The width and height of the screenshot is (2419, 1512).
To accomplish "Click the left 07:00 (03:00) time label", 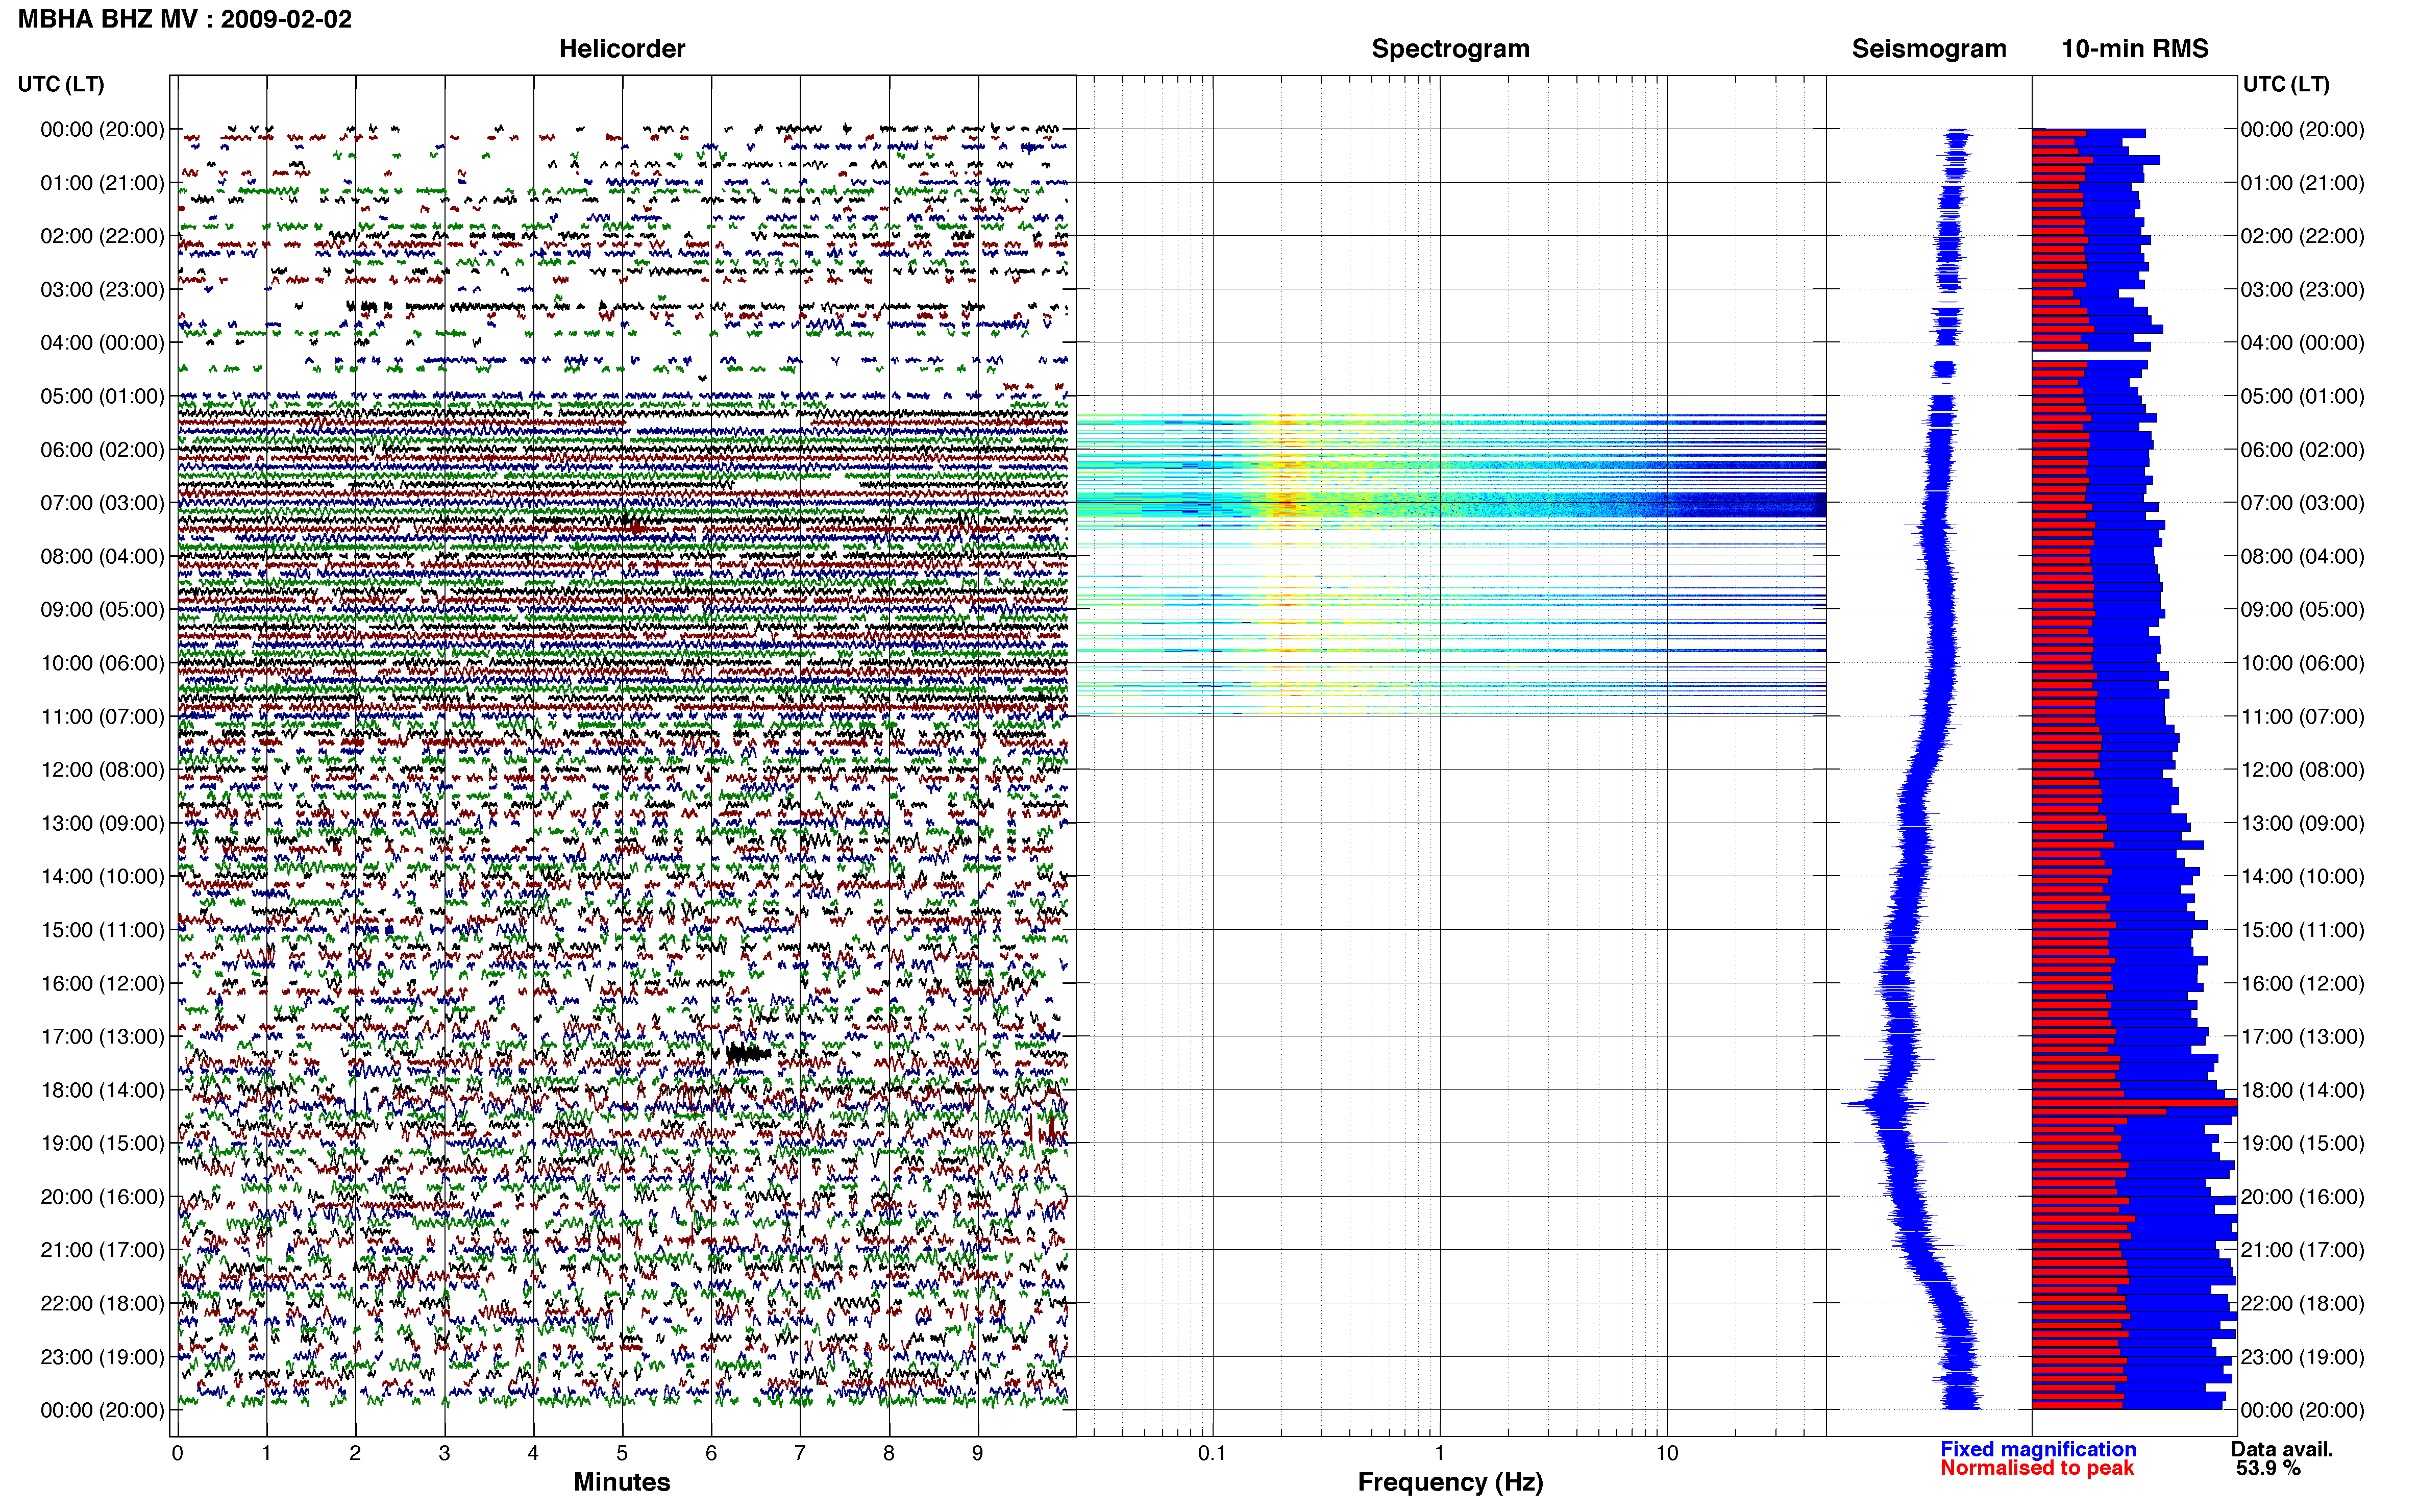I will coord(102,503).
